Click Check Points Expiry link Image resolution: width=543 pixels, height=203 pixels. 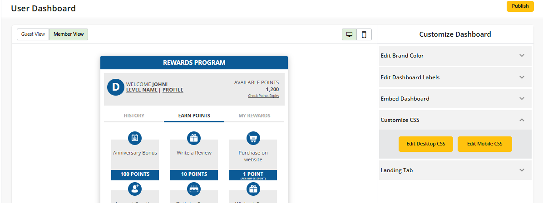[x=263, y=96]
